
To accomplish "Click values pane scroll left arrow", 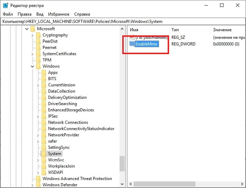I will [x=131, y=184].
